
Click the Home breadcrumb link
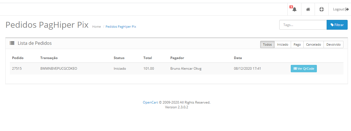tap(96, 27)
